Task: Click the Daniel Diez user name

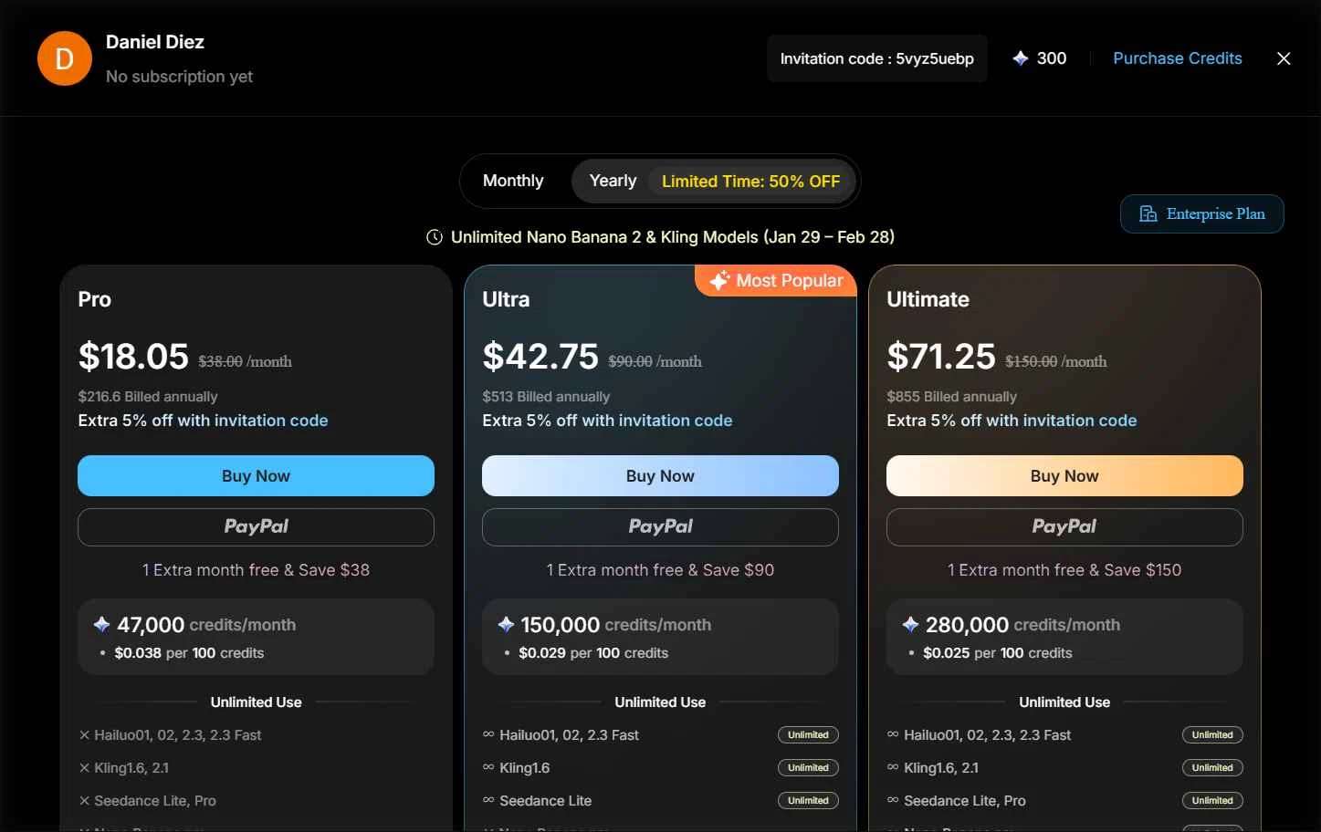Action: point(155,42)
